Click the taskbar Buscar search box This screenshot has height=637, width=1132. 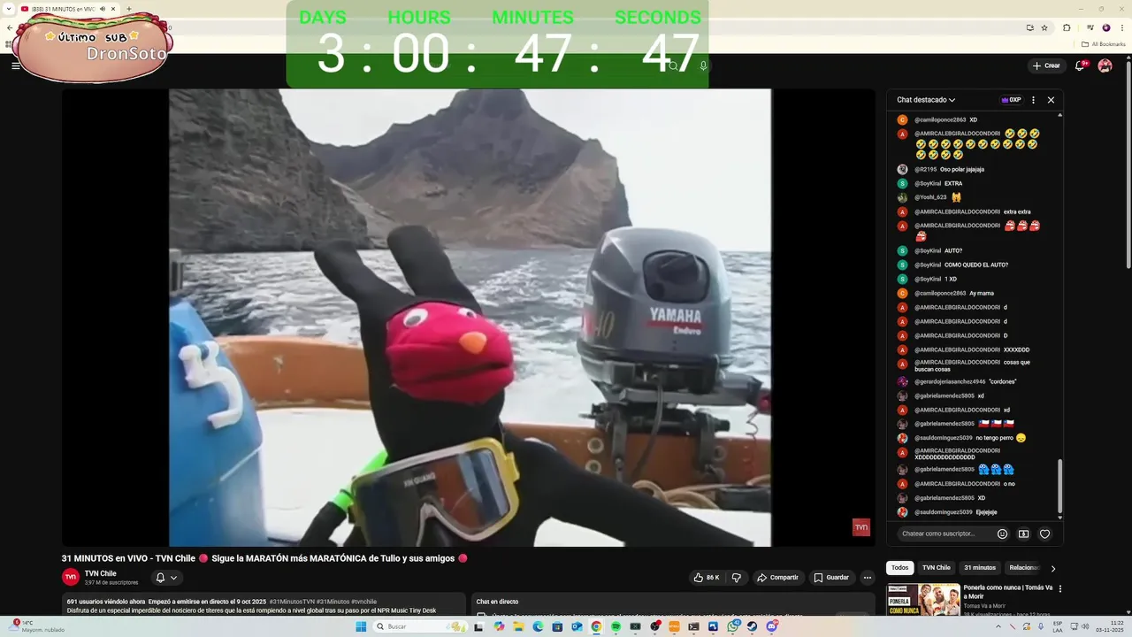419,626
